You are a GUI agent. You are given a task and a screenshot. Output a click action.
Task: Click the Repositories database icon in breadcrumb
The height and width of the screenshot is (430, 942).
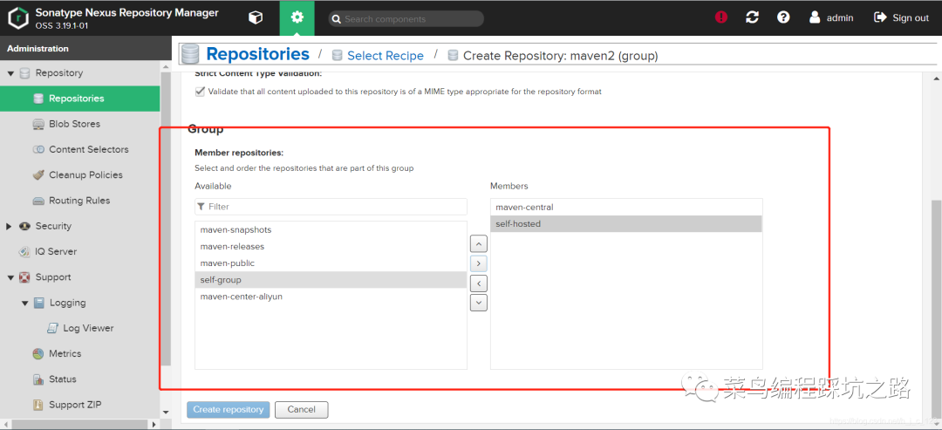[x=190, y=54]
